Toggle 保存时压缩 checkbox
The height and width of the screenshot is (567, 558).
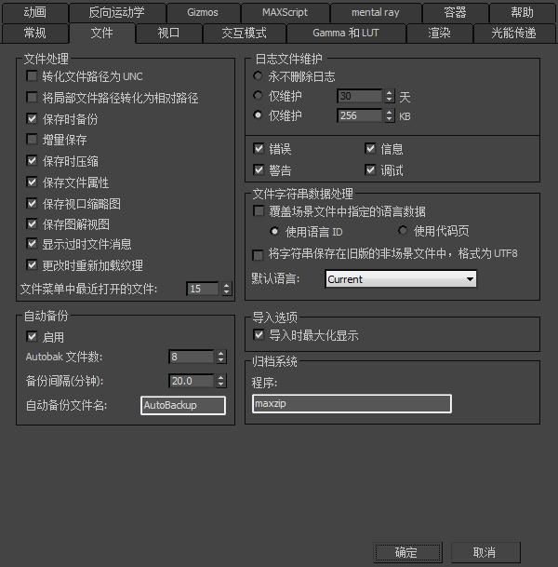(32, 160)
